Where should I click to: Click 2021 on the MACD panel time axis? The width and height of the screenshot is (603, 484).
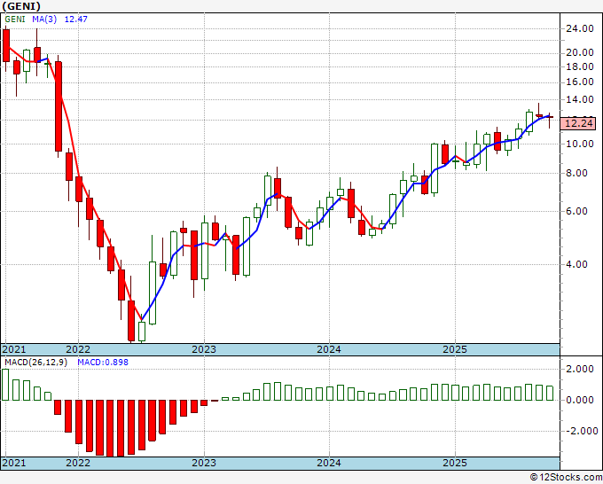14,463
